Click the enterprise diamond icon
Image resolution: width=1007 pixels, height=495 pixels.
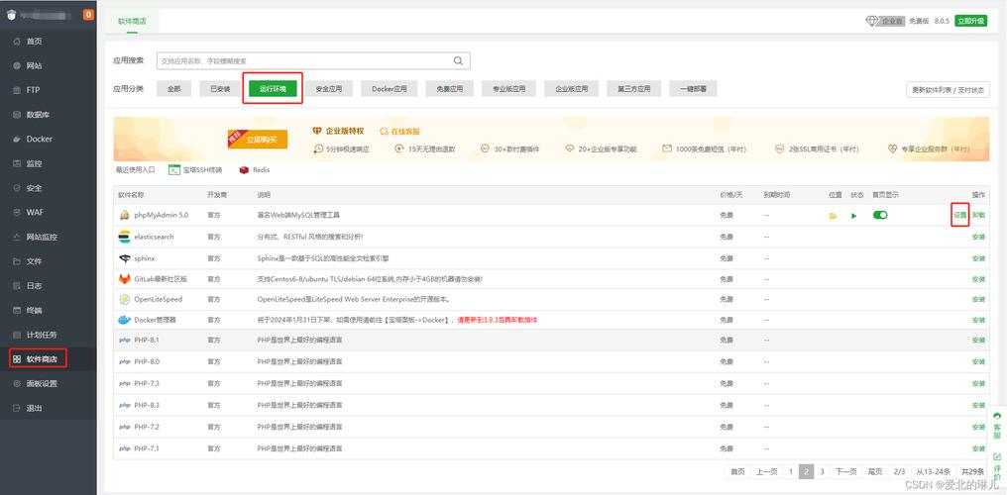(x=871, y=21)
